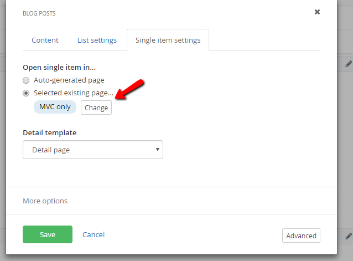Click the lower pencil edit icon behind dialog

click(x=349, y=236)
